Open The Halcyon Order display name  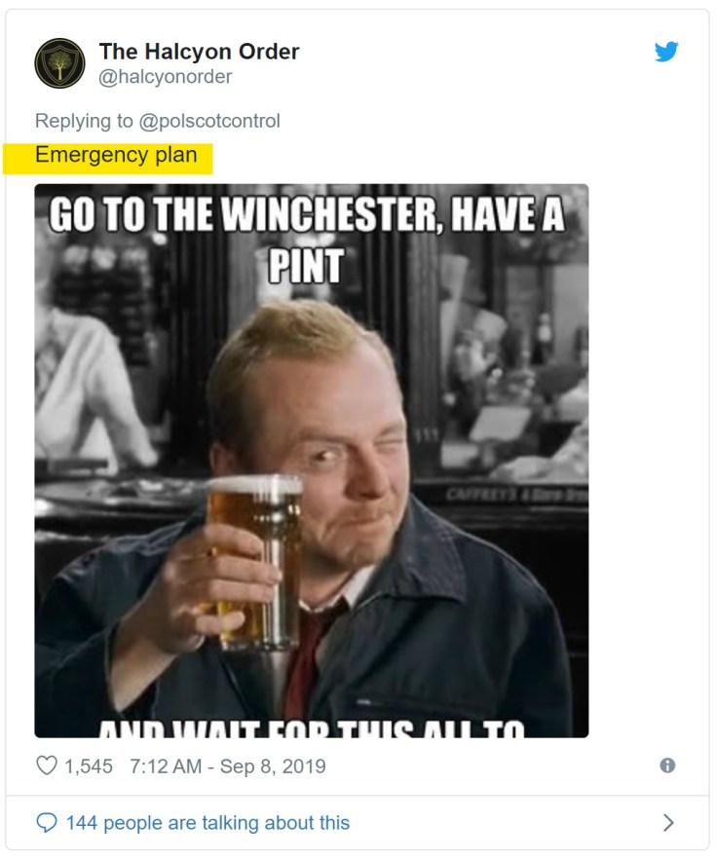point(199,52)
